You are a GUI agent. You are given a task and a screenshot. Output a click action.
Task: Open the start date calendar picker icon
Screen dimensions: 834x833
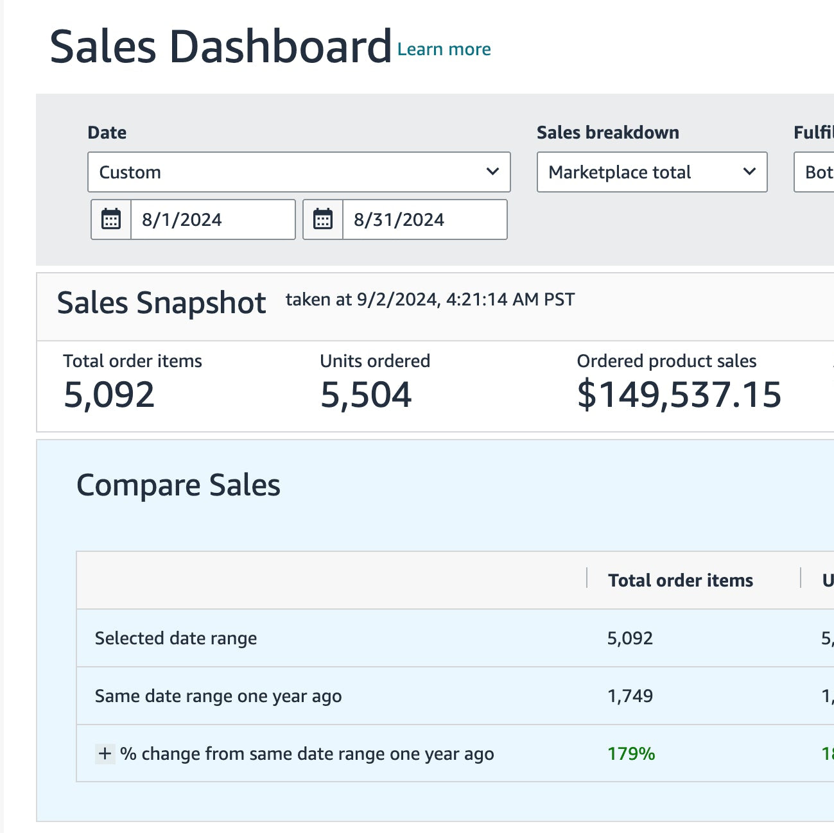[111, 219]
